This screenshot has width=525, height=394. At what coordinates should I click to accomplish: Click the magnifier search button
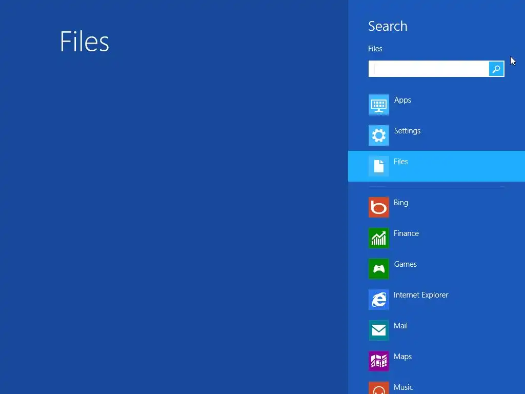[x=496, y=69]
